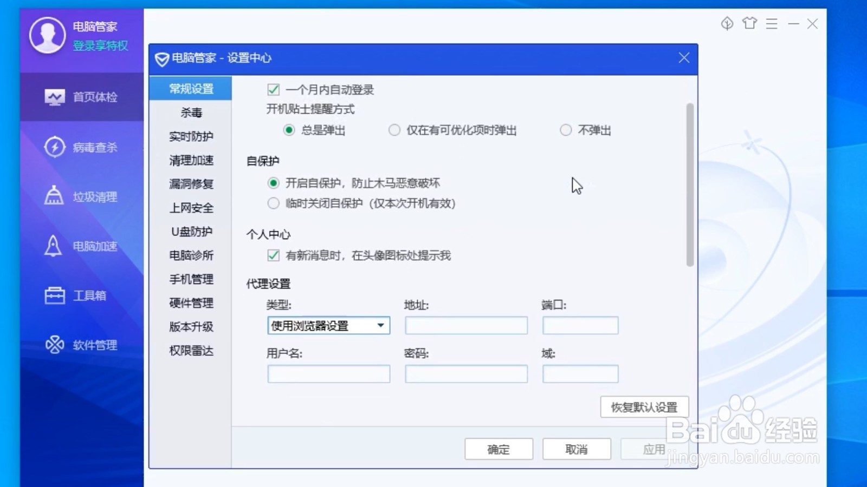This screenshot has width=867, height=487.
Task: Focus the proxy 端口 input field
Action: pos(580,326)
